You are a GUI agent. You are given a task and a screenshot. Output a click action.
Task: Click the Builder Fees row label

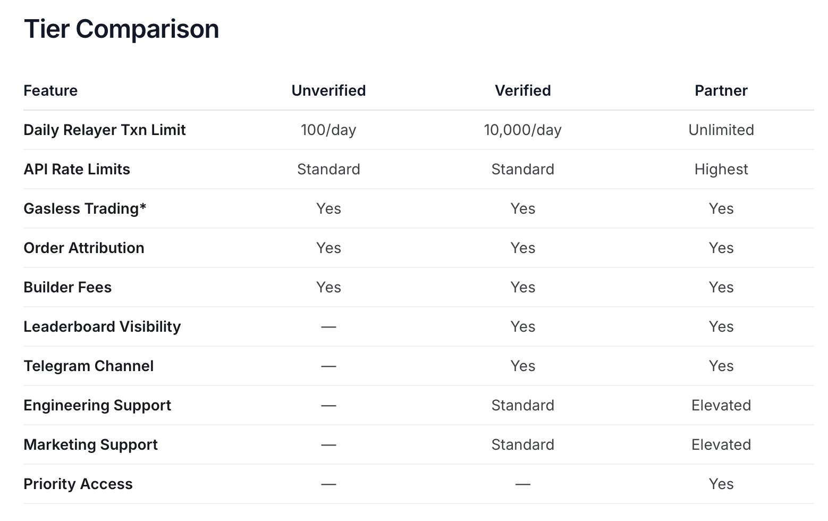67,287
